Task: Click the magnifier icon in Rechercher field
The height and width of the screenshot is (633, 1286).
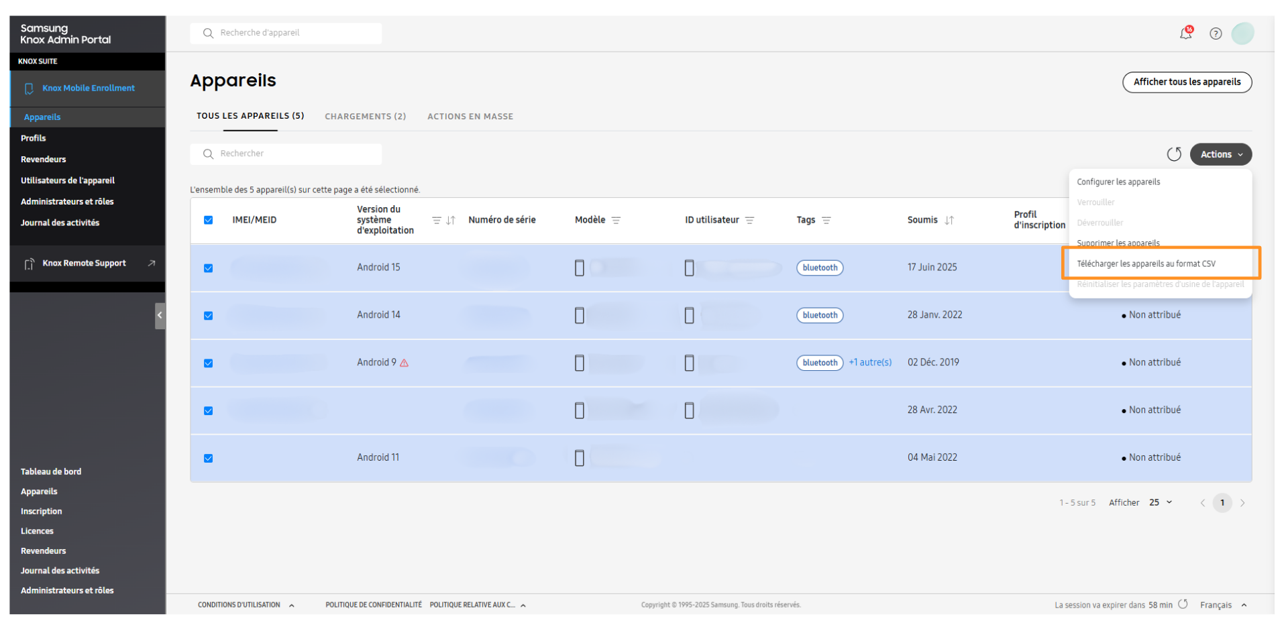Action: [208, 154]
